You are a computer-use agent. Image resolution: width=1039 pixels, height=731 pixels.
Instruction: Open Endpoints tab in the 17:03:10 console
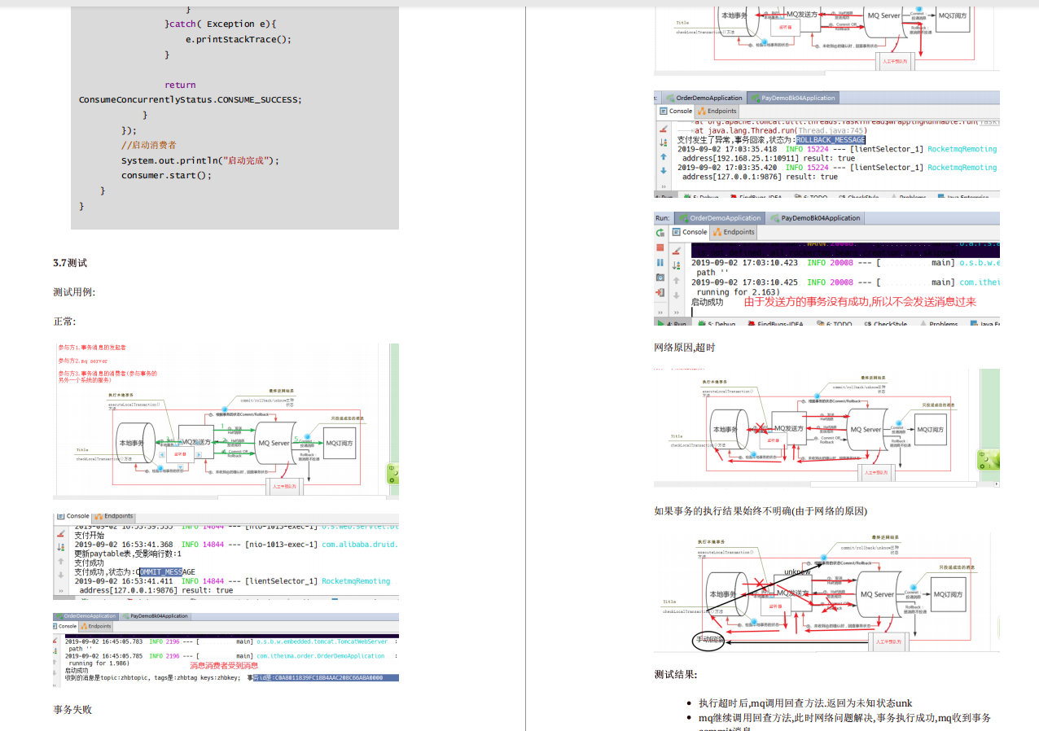733,232
